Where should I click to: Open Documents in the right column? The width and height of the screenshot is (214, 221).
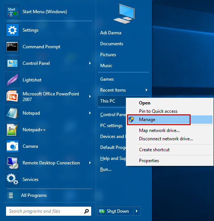pyautogui.click(x=112, y=44)
